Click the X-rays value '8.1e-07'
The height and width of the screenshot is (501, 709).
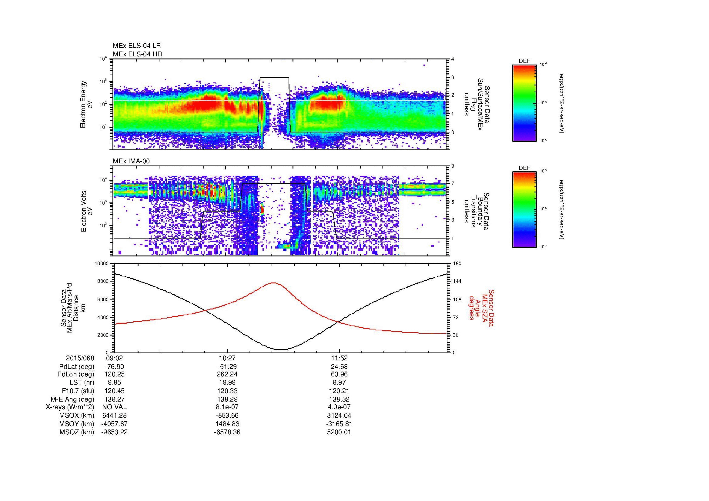227,407
